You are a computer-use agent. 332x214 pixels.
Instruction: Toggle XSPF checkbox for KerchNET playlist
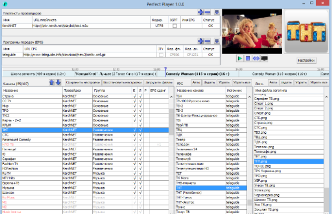[175, 26]
